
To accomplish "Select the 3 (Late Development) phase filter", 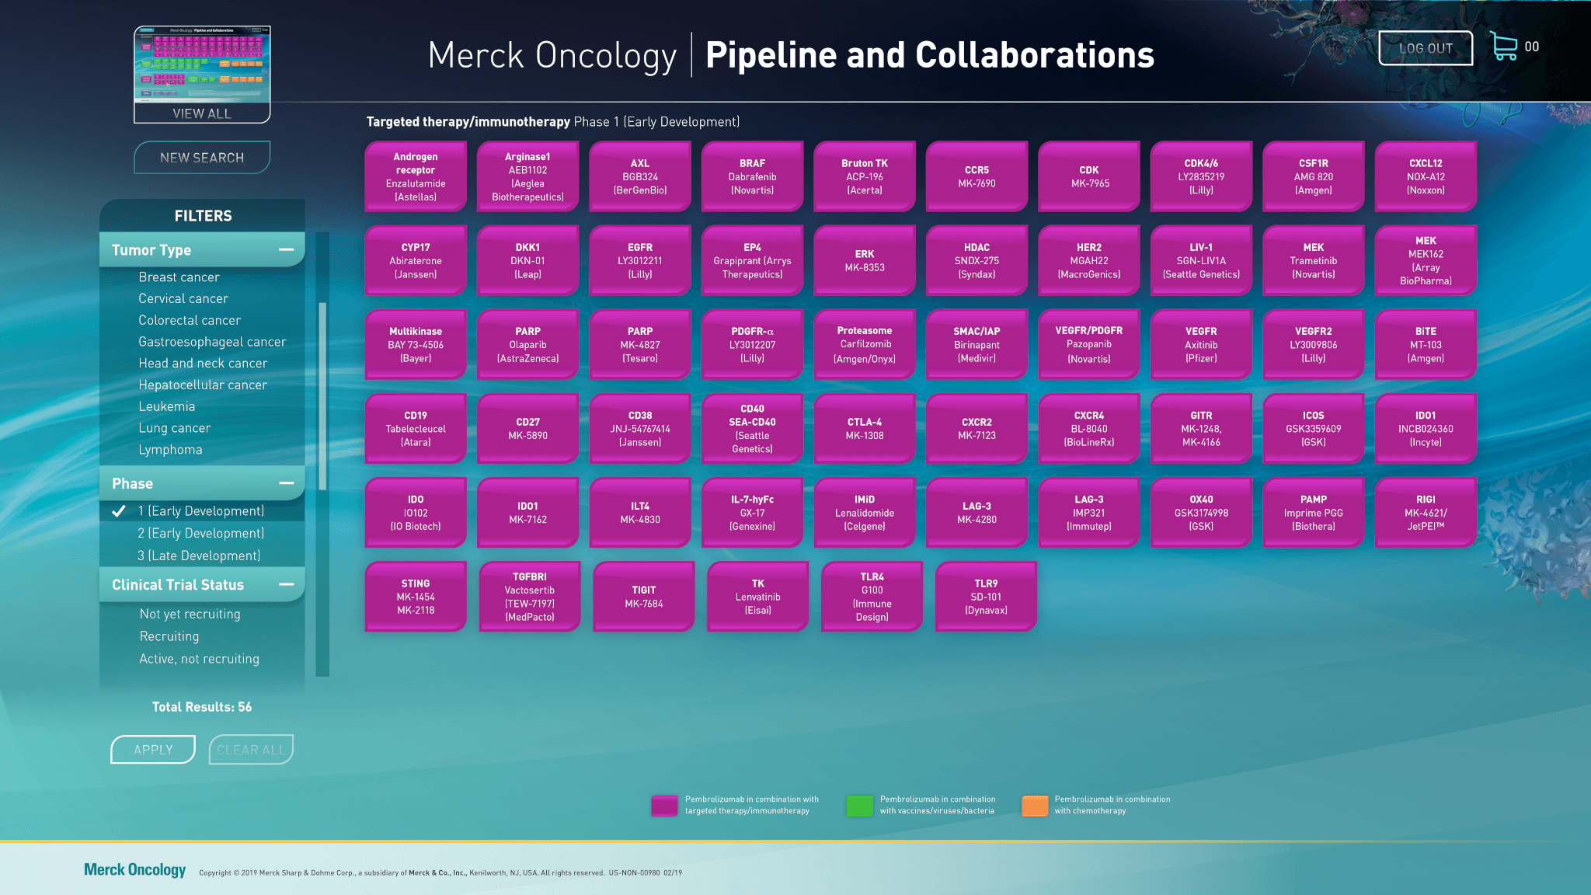I will (199, 555).
